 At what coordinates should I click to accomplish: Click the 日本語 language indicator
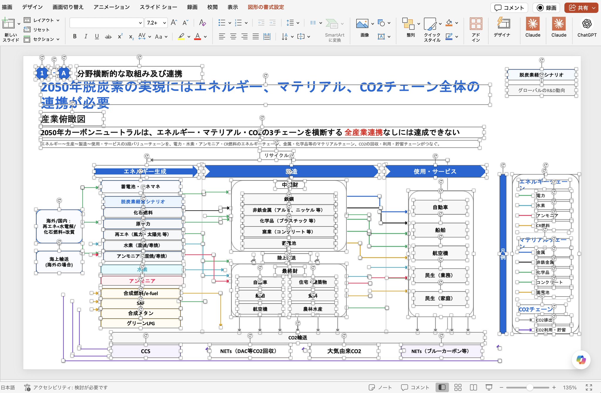click(x=8, y=387)
